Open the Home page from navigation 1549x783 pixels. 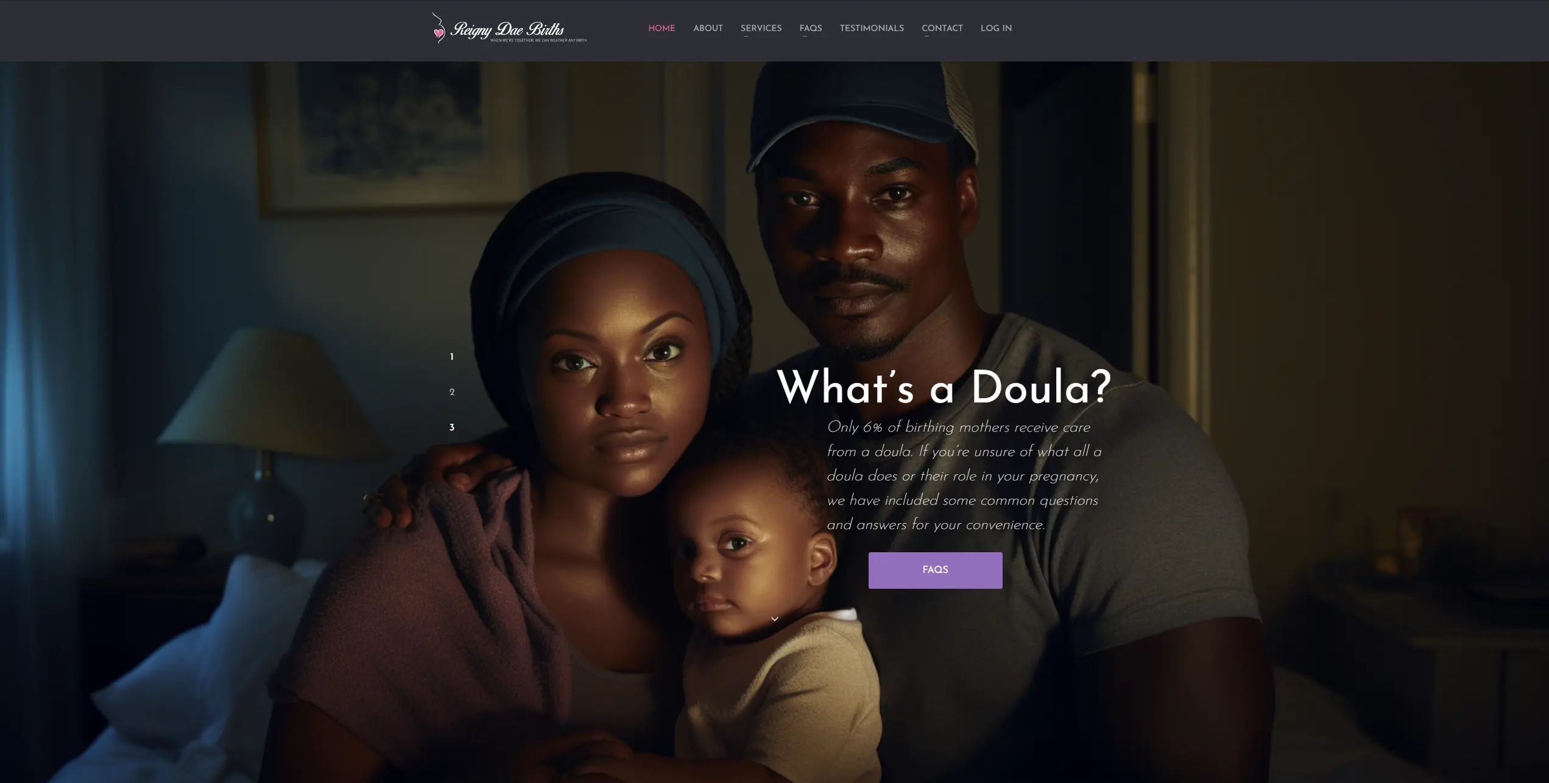[662, 29]
